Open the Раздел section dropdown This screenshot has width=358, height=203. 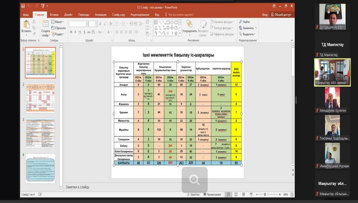tap(58, 34)
